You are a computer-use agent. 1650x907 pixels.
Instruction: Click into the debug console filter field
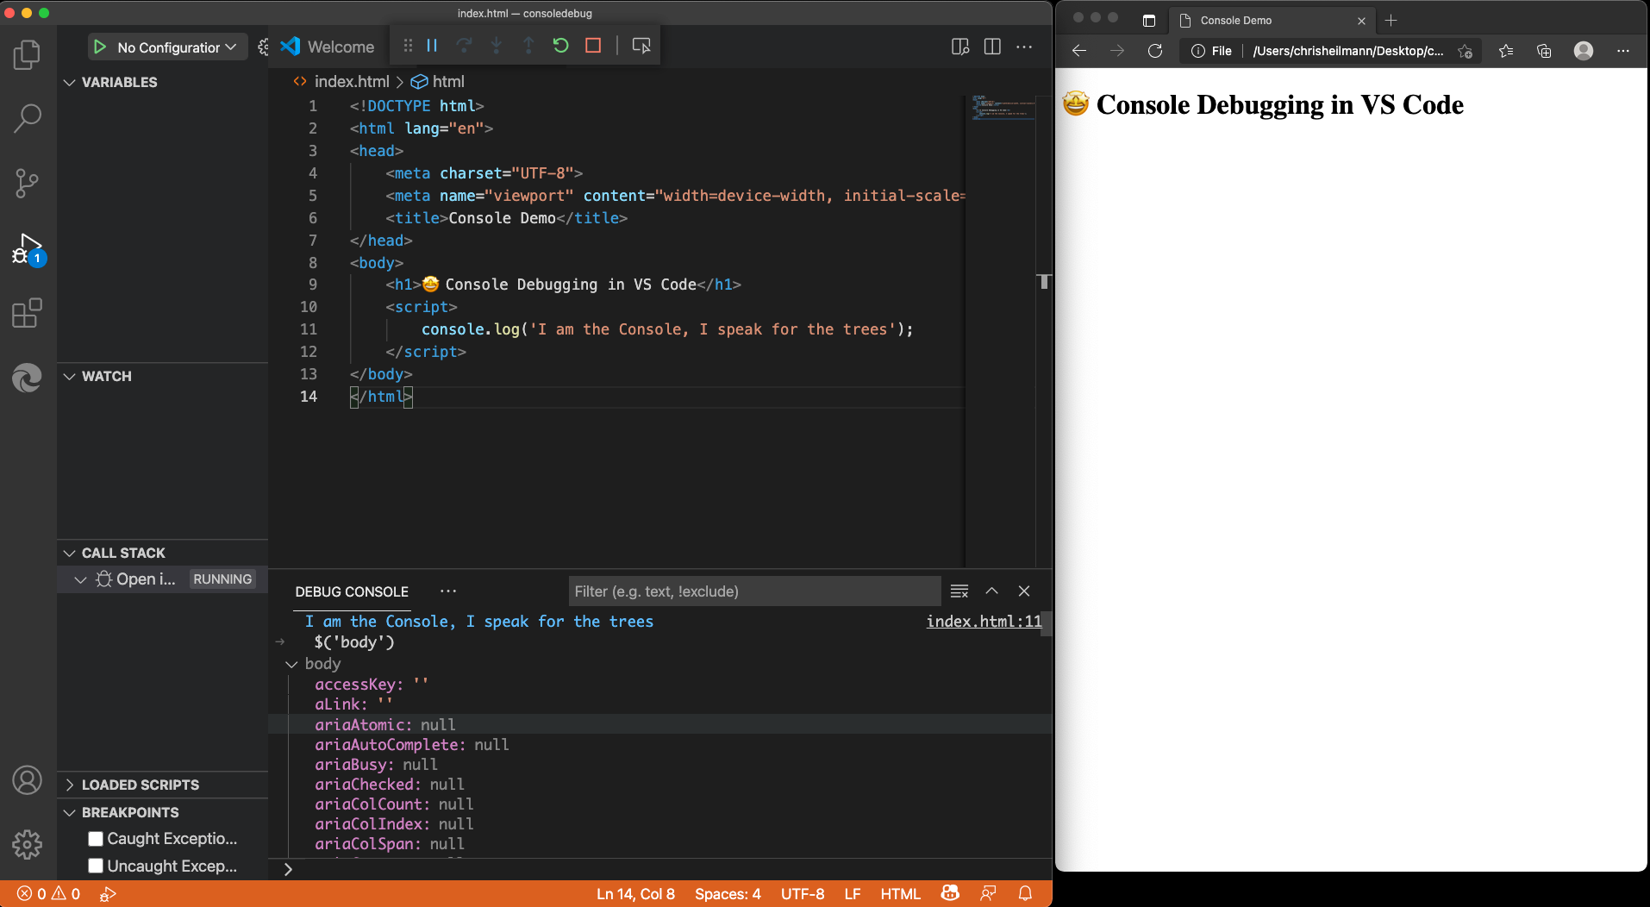coord(754,591)
